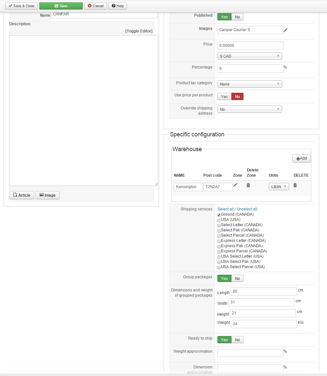Add a new warehouse
Image resolution: width=327 pixels, height=376 pixels.
pyautogui.click(x=301, y=159)
